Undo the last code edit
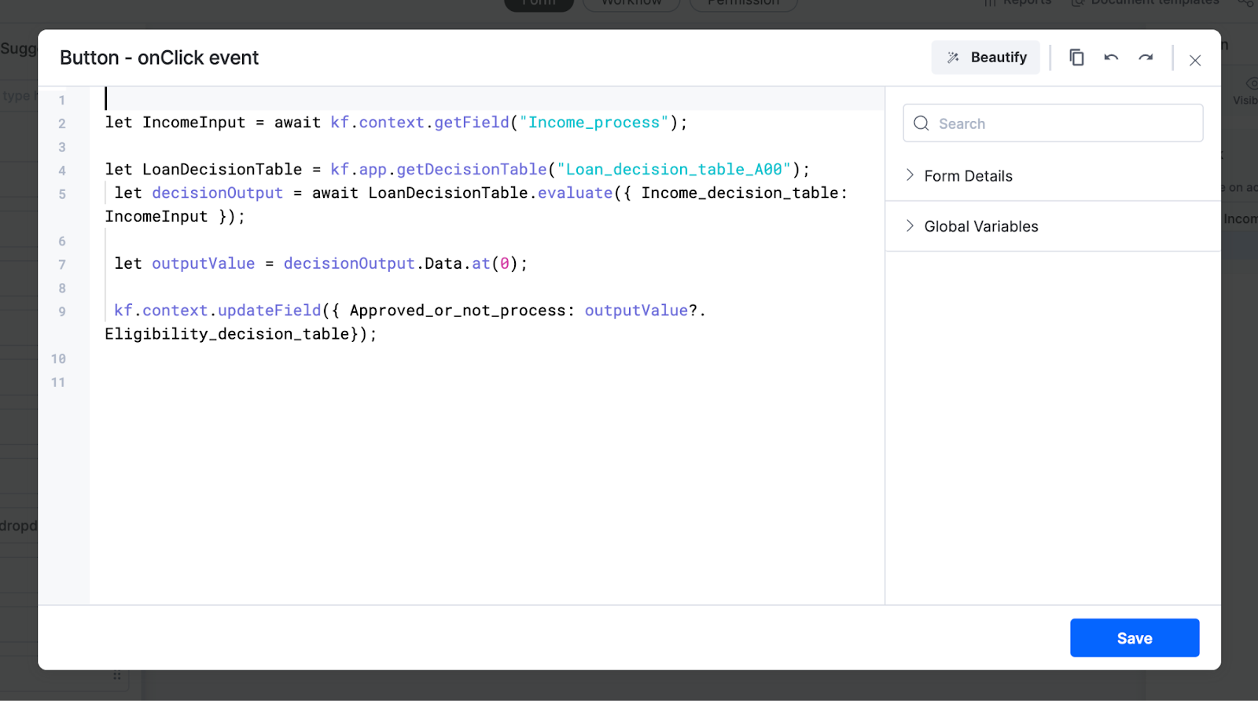 1111,57
